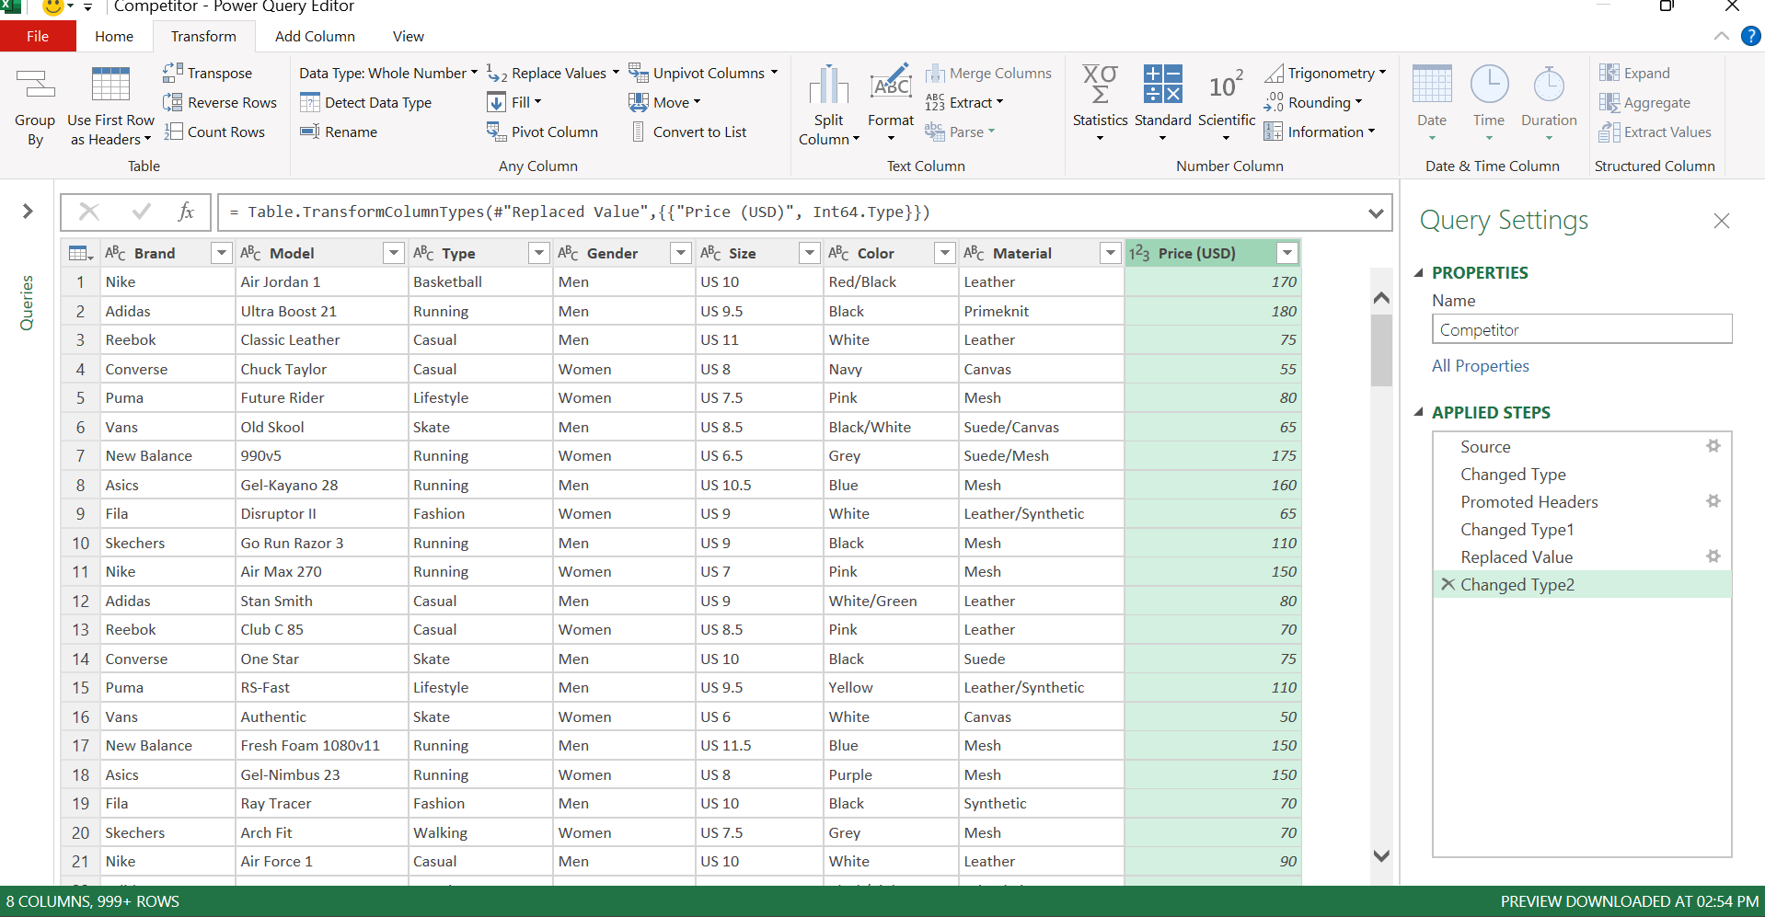Click the Convert to List icon
This screenshot has height=917, width=1765.
tap(639, 132)
